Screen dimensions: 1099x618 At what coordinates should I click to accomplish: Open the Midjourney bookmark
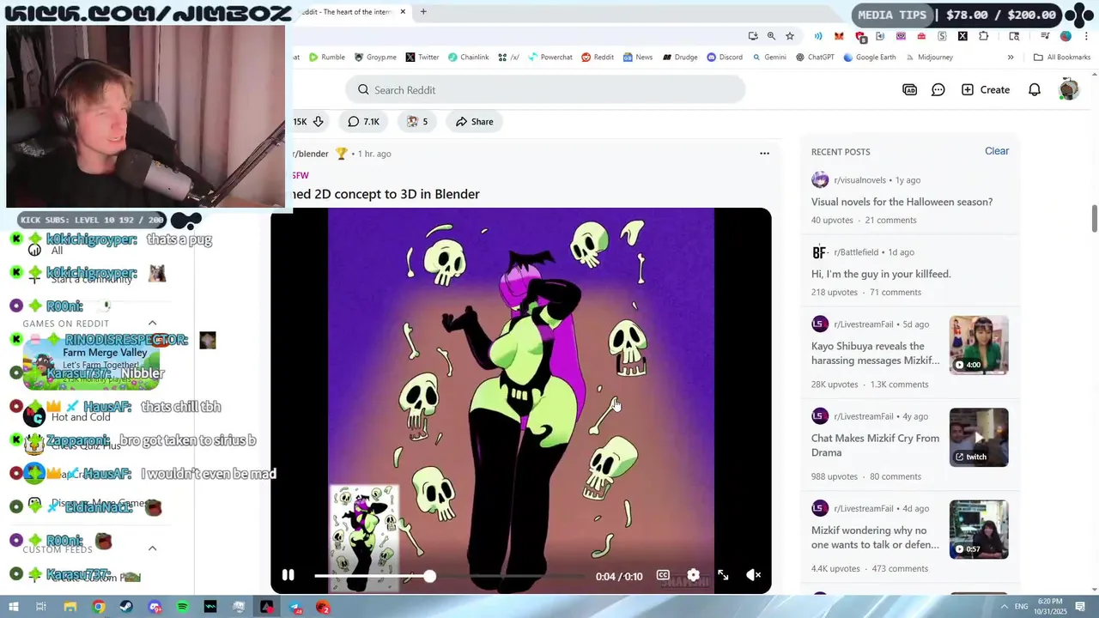pyautogui.click(x=929, y=58)
